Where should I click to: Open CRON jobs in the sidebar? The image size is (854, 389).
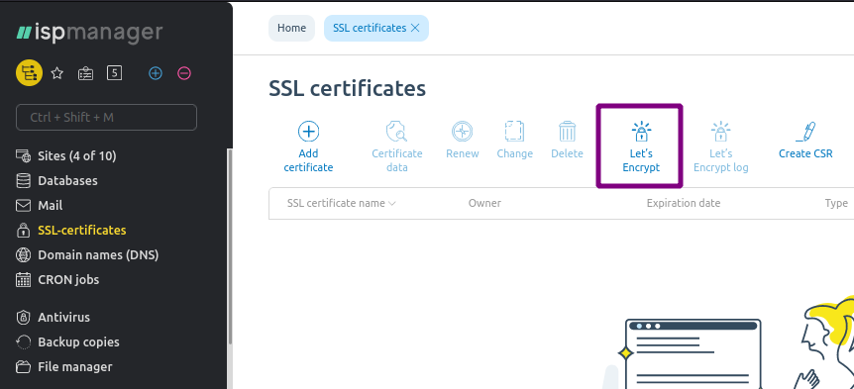click(x=68, y=280)
